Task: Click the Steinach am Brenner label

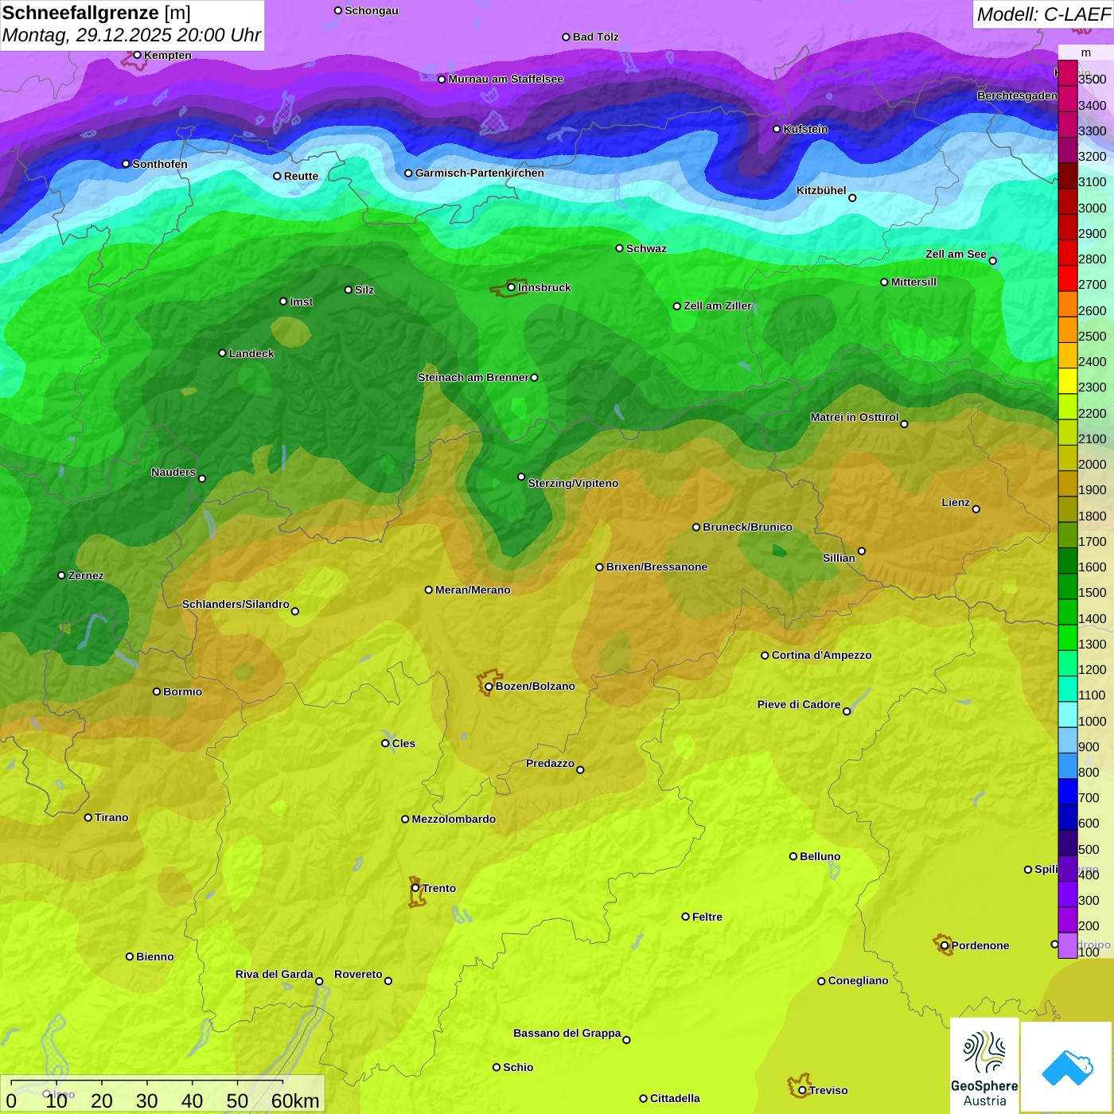Action: 473,377
